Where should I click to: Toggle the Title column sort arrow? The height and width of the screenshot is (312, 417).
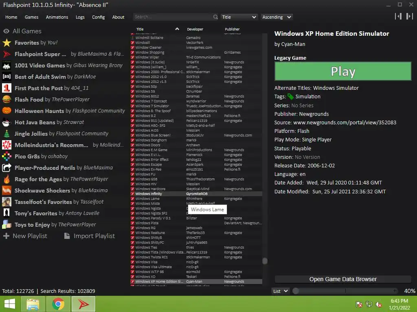177,29
